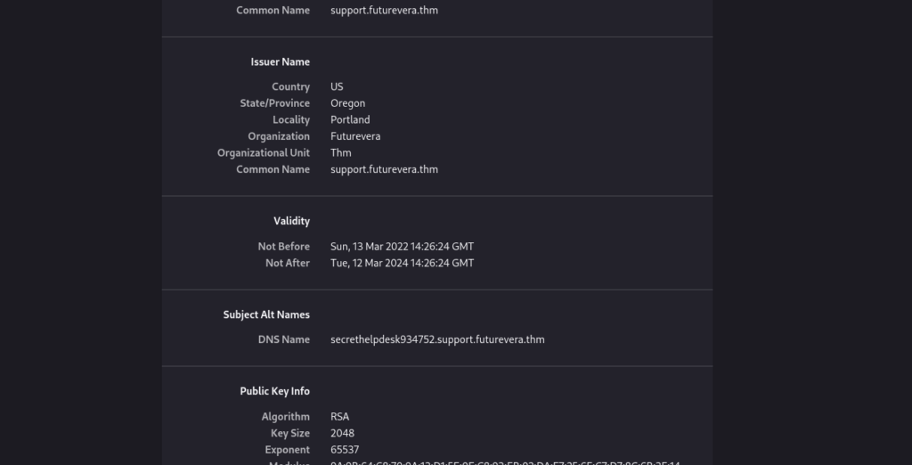
Task: Click the Not After date value
Action: 402,264
